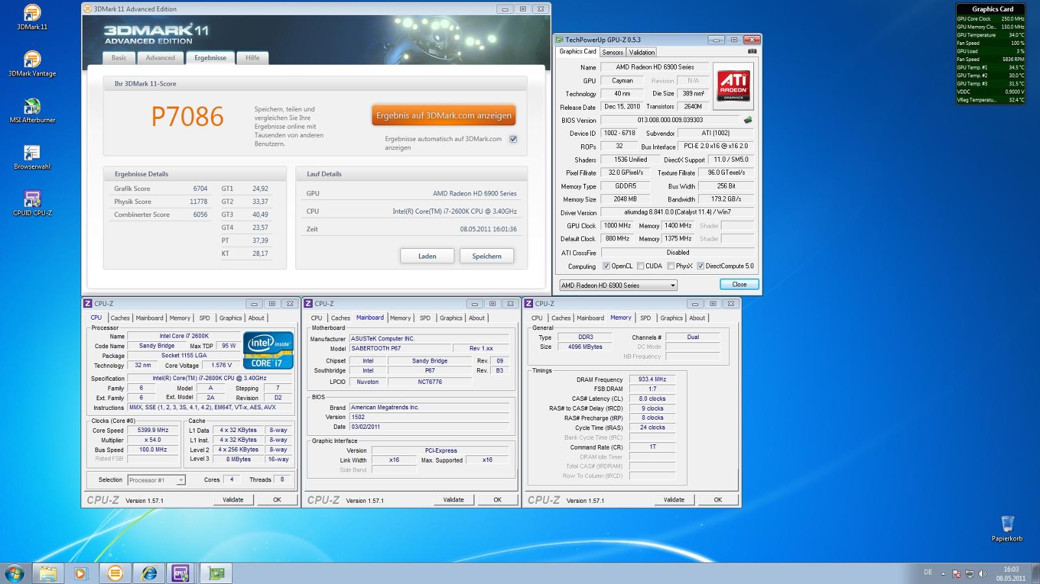Click the BIOS Version field in GPU-Z
This screenshot has height=584, width=1040.
pyautogui.click(x=670, y=120)
